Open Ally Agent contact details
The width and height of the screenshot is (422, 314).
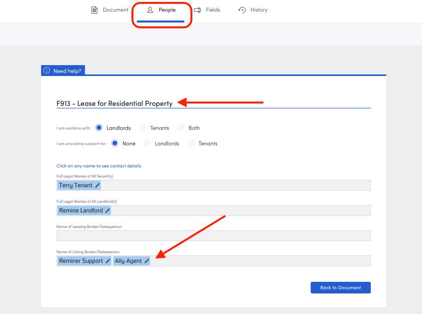[x=128, y=261]
